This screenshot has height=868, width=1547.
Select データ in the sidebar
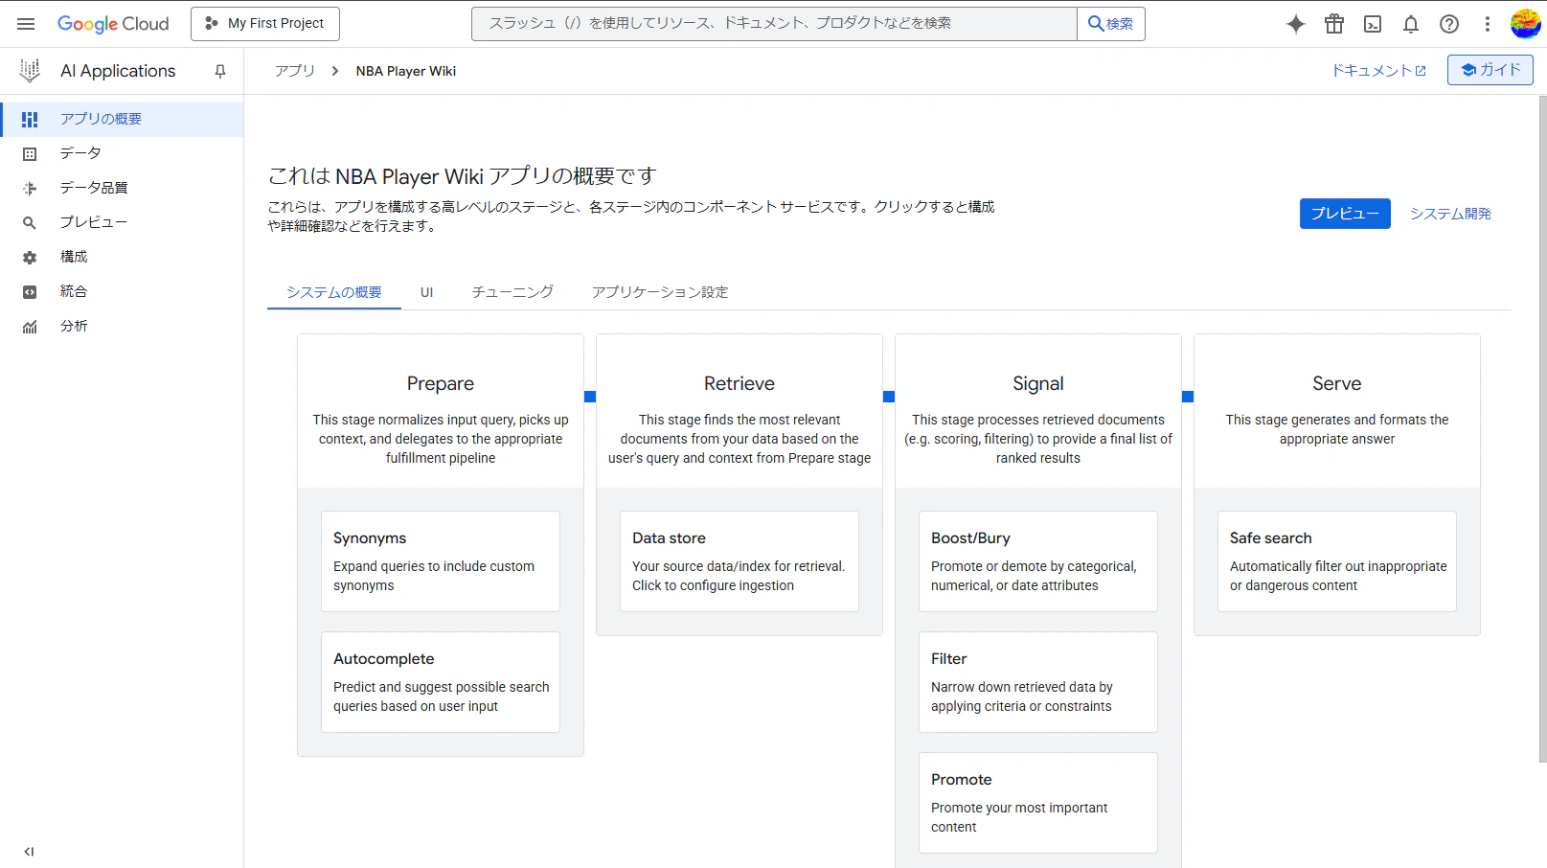(x=122, y=153)
